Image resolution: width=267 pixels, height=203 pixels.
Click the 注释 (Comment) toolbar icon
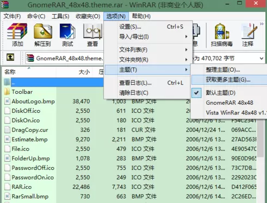[x=249, y=31]
